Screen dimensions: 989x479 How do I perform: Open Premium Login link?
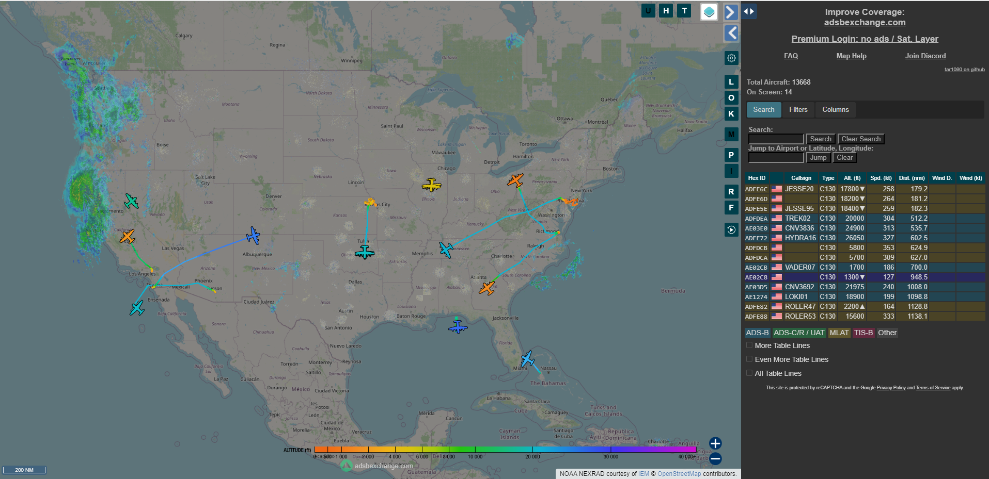pos(865,39)
